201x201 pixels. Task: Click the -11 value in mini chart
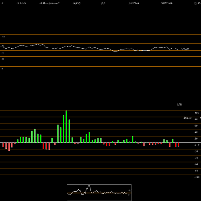point(129,191)
